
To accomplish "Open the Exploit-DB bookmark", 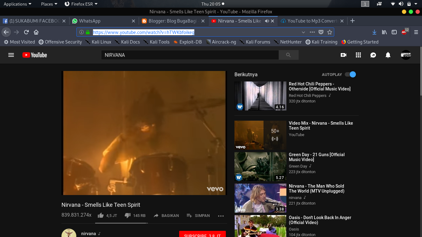I will tap(188, 42).
